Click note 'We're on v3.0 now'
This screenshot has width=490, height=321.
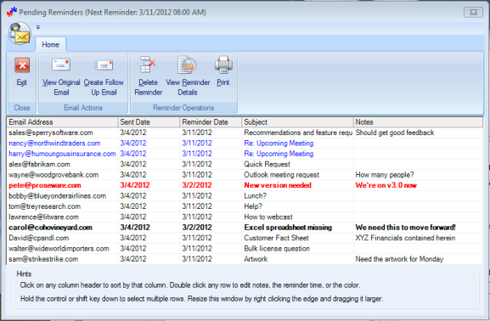(x=386, y=185)
